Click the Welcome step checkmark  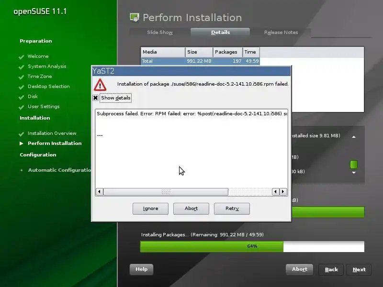click(x=21, y=57)
